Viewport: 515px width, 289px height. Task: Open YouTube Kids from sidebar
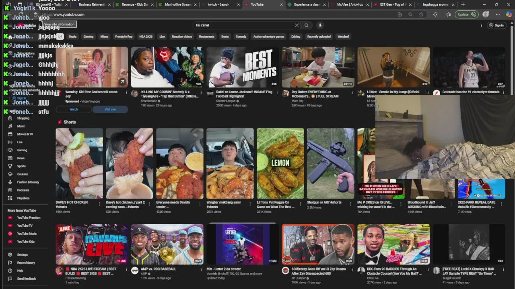[x=25, y=242]
